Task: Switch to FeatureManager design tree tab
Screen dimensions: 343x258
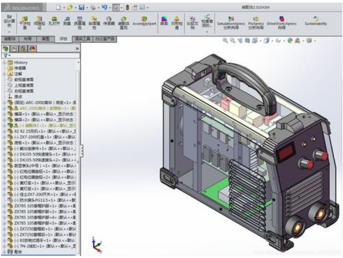Action: coord(6,49)
